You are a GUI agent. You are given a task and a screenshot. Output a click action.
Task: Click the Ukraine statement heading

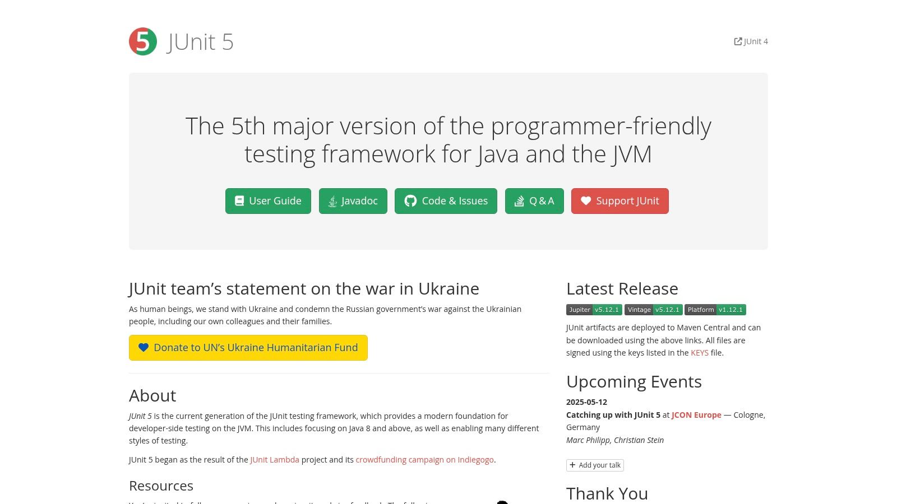(x=304, y=289)
